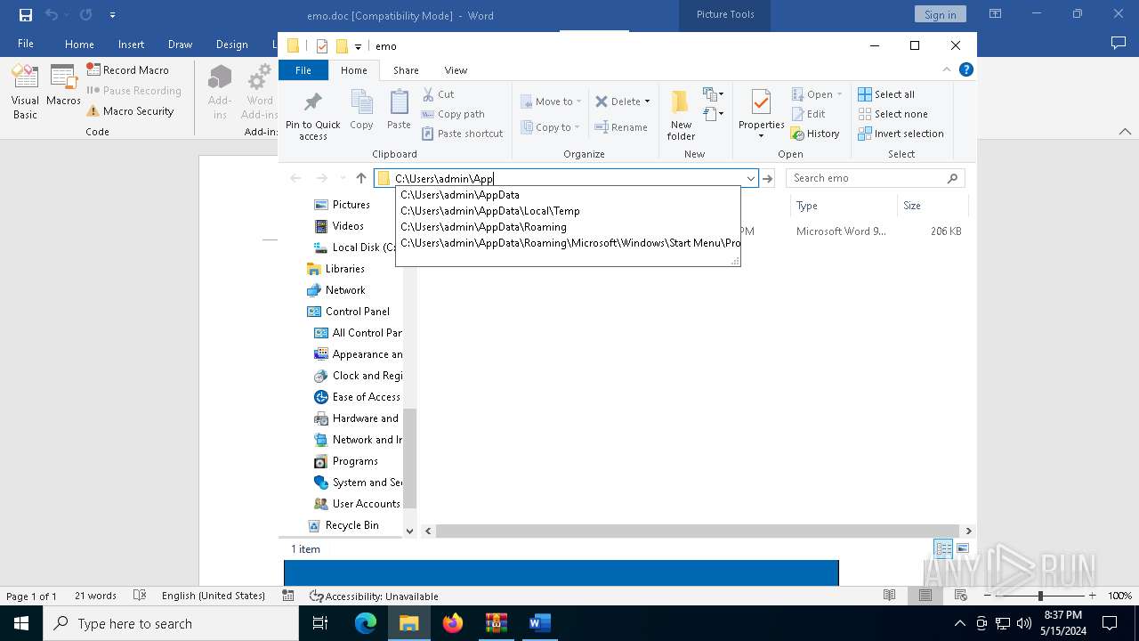The image size is (1139, 641).
Task: Click the Edit command in ribbon
Action: 808,114
